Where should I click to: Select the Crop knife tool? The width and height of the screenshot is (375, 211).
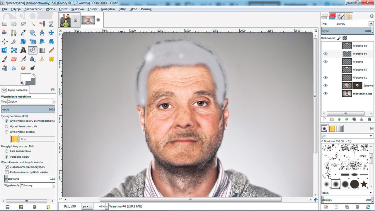(14, 42)
